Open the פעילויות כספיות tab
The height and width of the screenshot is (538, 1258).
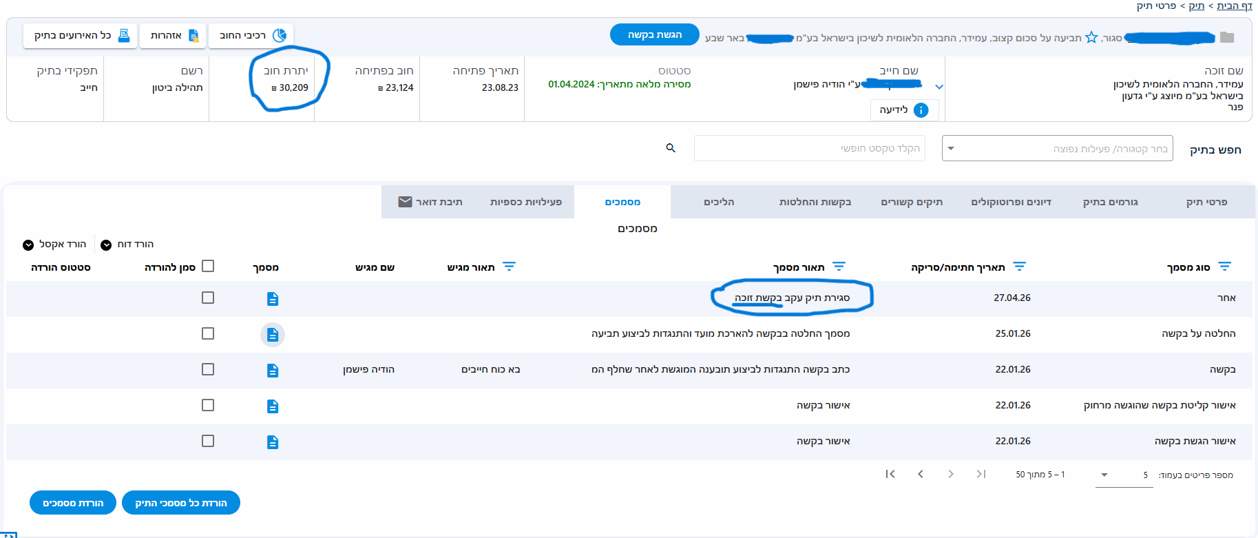526,202
